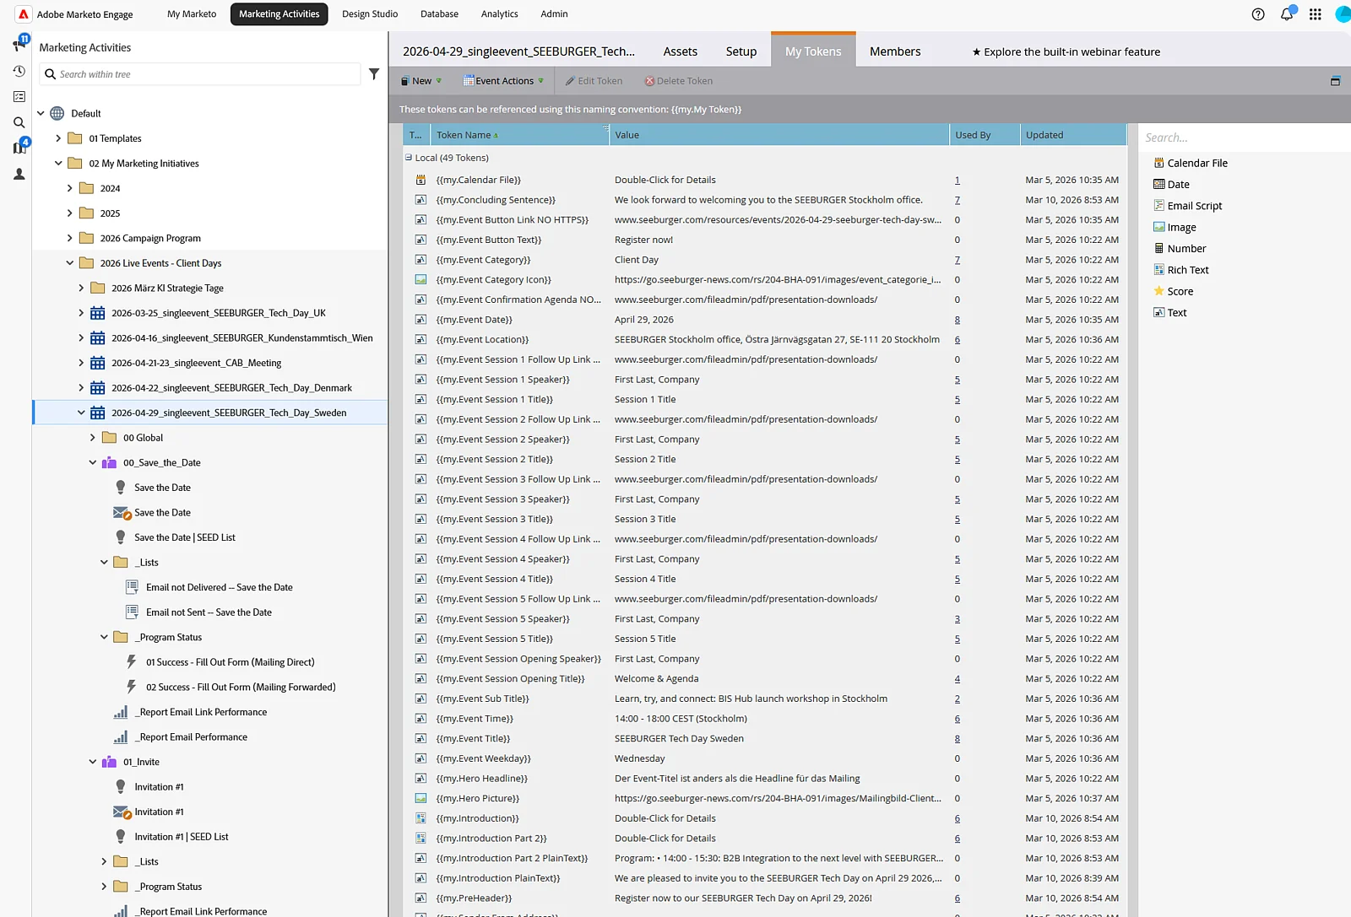Open Analytics menu
This screenshot has width=1351, height=917.
click(500, 14)
